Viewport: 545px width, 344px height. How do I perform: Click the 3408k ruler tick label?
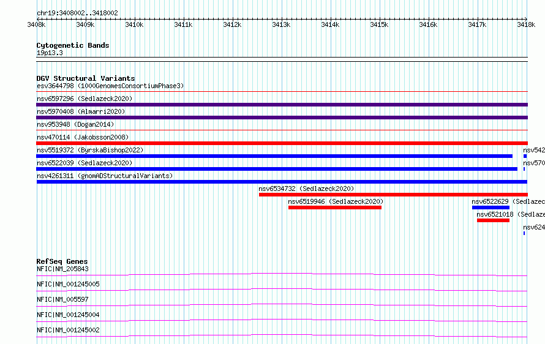36,24
